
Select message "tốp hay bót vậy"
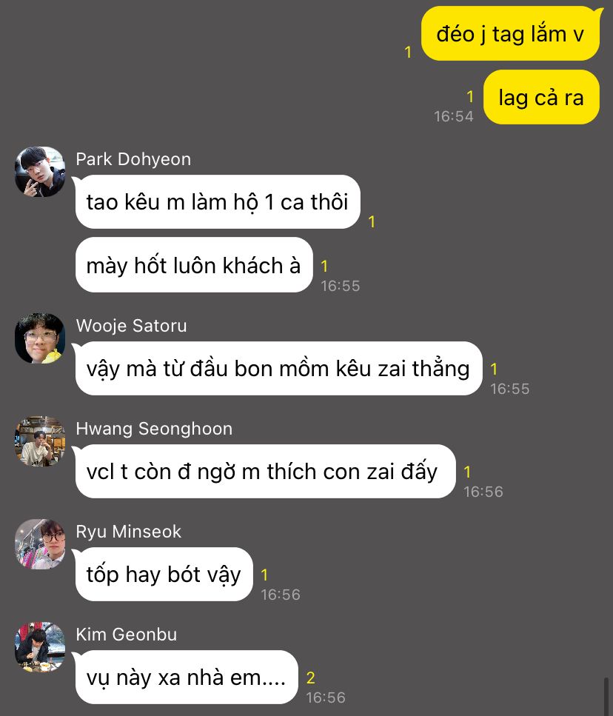point(164,574)
